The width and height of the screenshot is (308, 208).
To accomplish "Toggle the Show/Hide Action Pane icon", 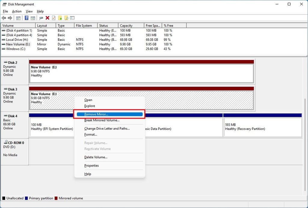I will point(32,18).
